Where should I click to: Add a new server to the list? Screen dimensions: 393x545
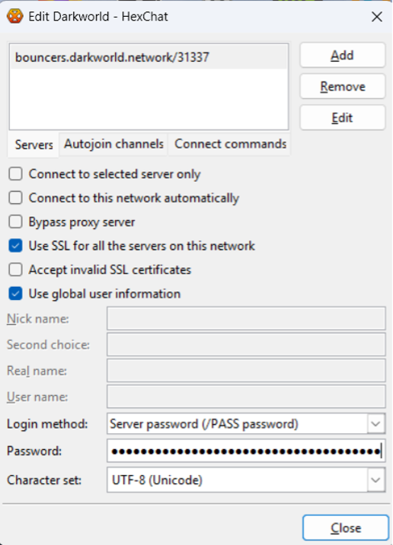pyautogui.click(x=343, y=56)
